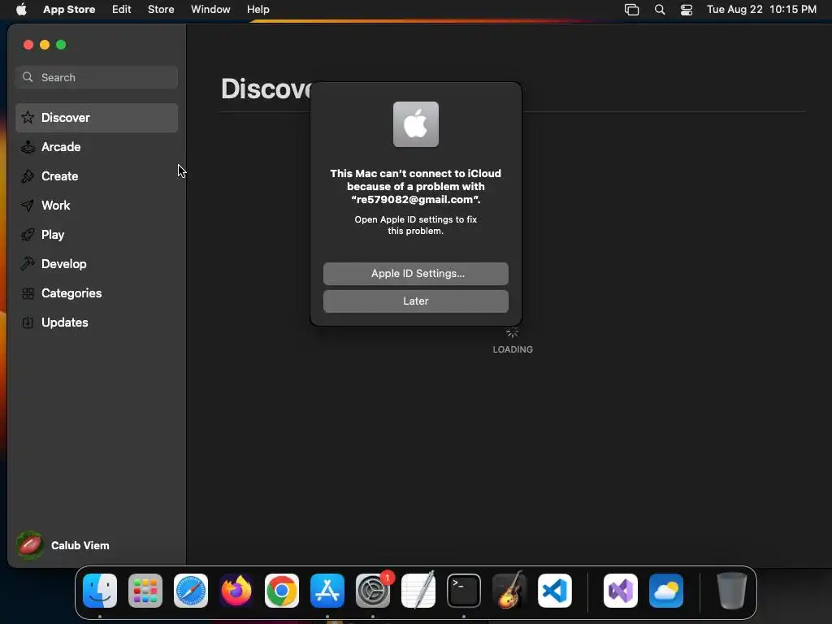Click the date and time in menu bar
Screen dimensions: 832x624
761,10
